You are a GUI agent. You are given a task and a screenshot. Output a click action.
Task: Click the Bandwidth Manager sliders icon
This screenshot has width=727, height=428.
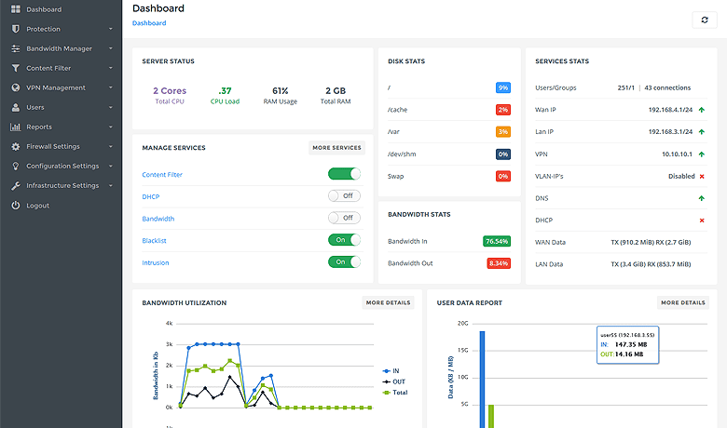(16, 48)
